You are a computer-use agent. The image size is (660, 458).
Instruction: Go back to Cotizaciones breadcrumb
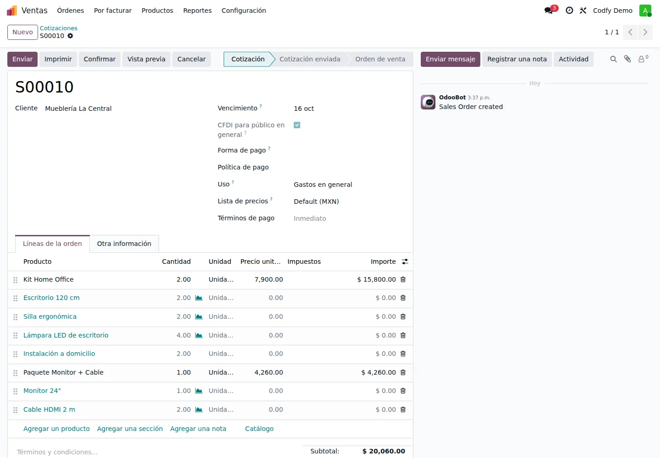(59, 28)
